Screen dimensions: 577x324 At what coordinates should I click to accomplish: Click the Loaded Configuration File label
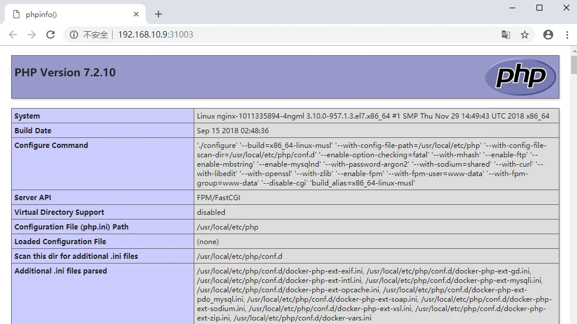(x=60, y=242)
